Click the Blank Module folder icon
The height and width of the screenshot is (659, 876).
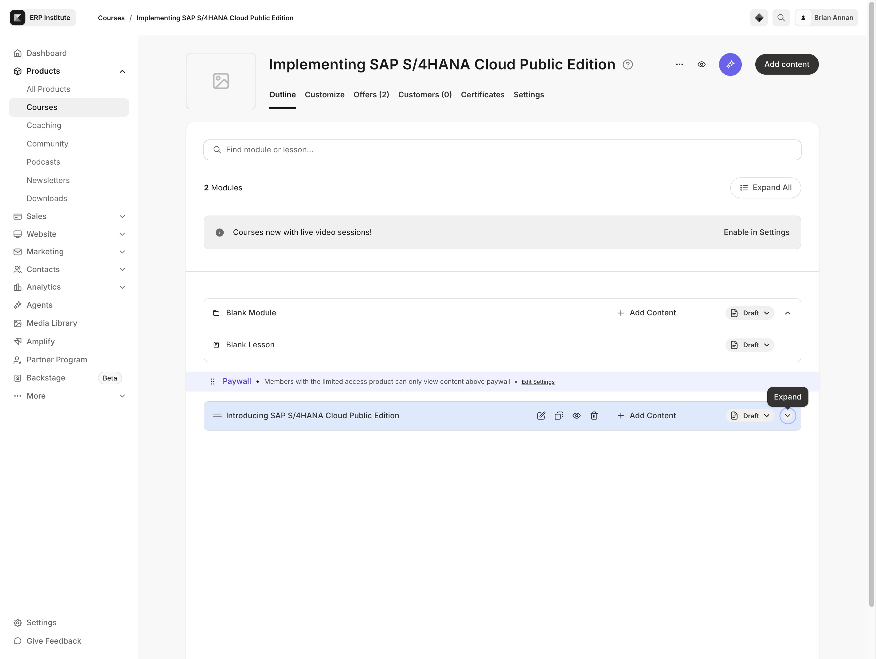tap(216, 313)
